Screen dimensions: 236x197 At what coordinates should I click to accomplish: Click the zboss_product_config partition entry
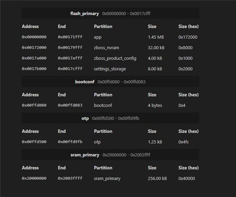115,58
